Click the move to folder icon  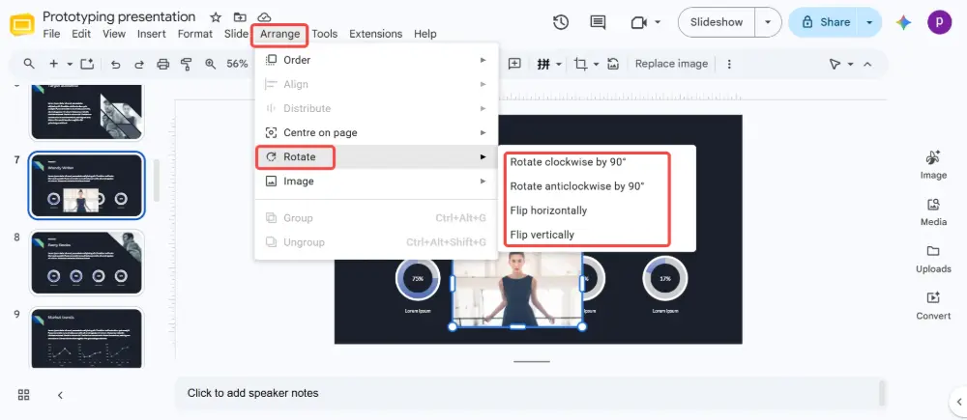[x=240, y=17]
